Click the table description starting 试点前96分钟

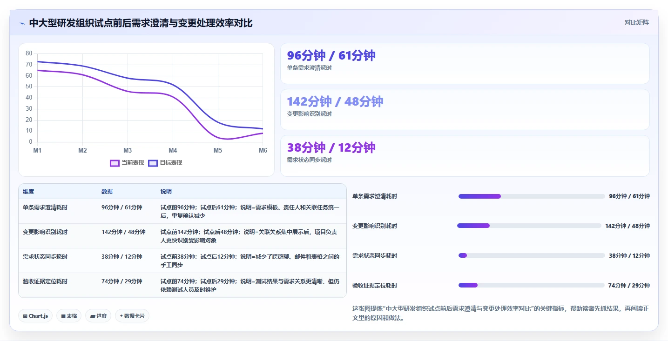[250, 212]
